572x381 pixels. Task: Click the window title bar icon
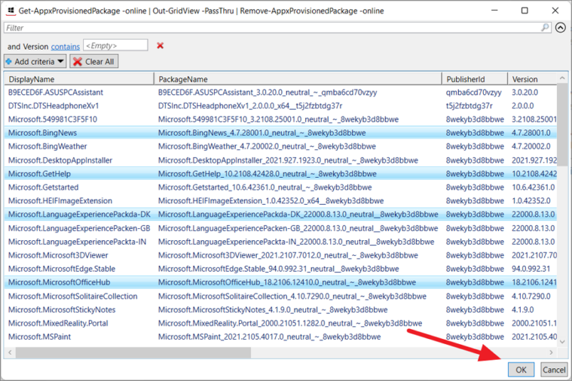coord(11,11)
